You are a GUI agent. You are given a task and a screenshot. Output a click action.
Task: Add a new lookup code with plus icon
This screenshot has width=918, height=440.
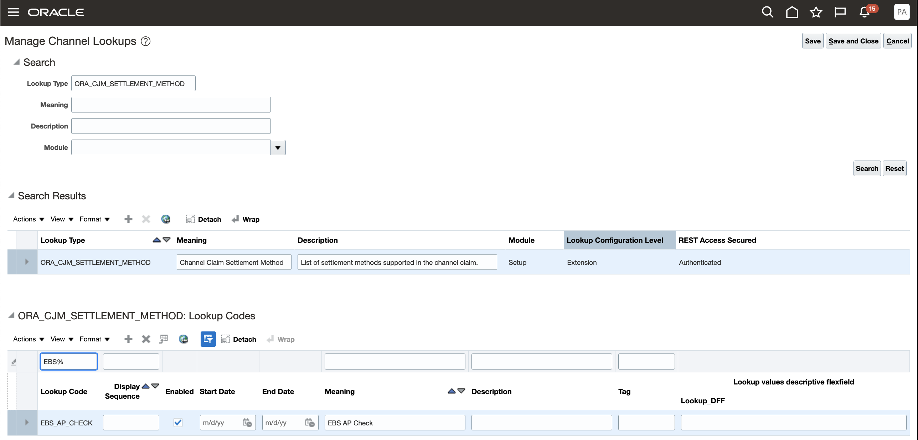(128, 339)
